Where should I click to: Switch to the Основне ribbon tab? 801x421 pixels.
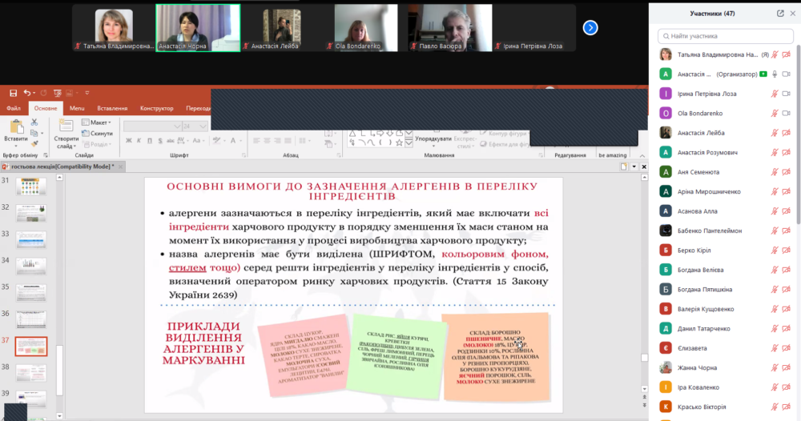click(x=46, y=108)
